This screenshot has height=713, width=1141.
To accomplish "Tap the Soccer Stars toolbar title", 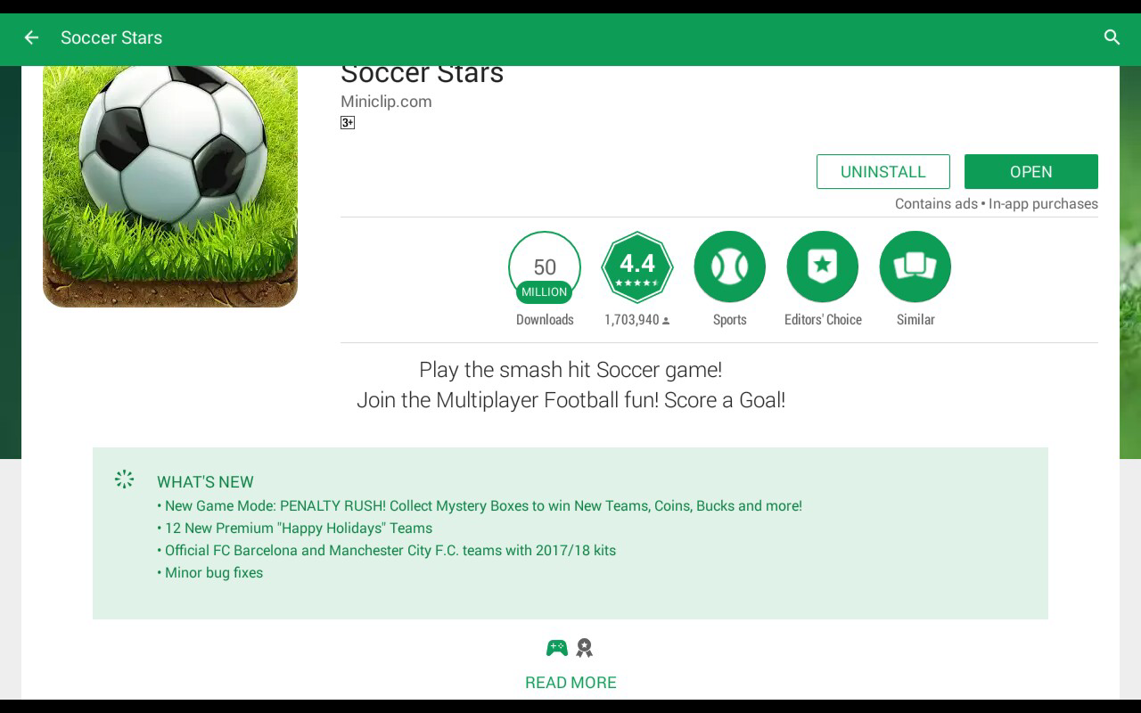I will pos(111,37).
